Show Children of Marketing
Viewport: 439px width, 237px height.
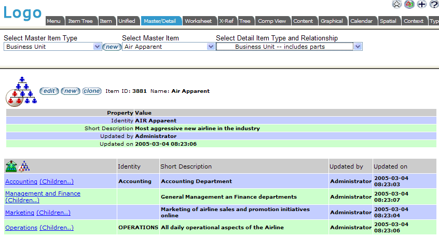click(53, 213)
